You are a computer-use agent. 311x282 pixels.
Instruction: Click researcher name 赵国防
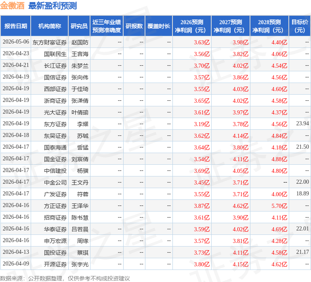[x=80, y=42]
